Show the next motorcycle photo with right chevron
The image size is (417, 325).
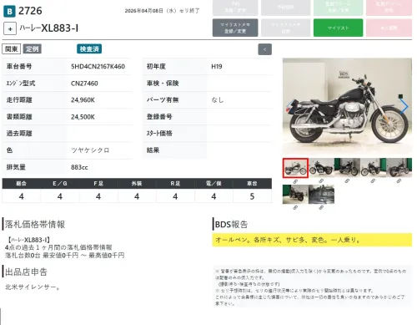tap(404, 107)
